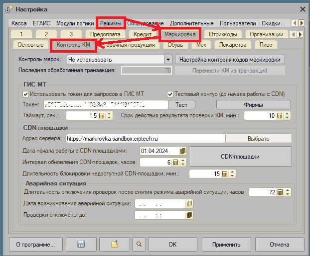The image size is (310, 256).
Task: Select the tab numbered 3
Action: (x=71, y=34)
